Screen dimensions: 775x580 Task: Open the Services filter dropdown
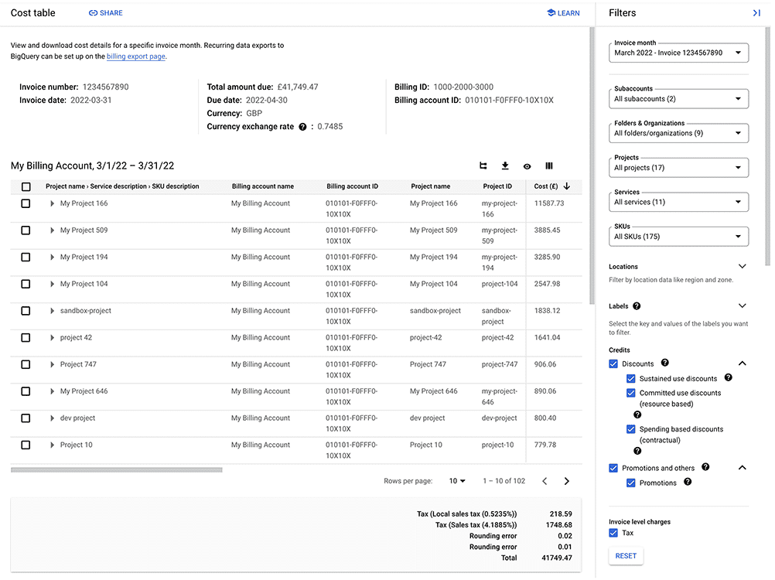point(678,202)
